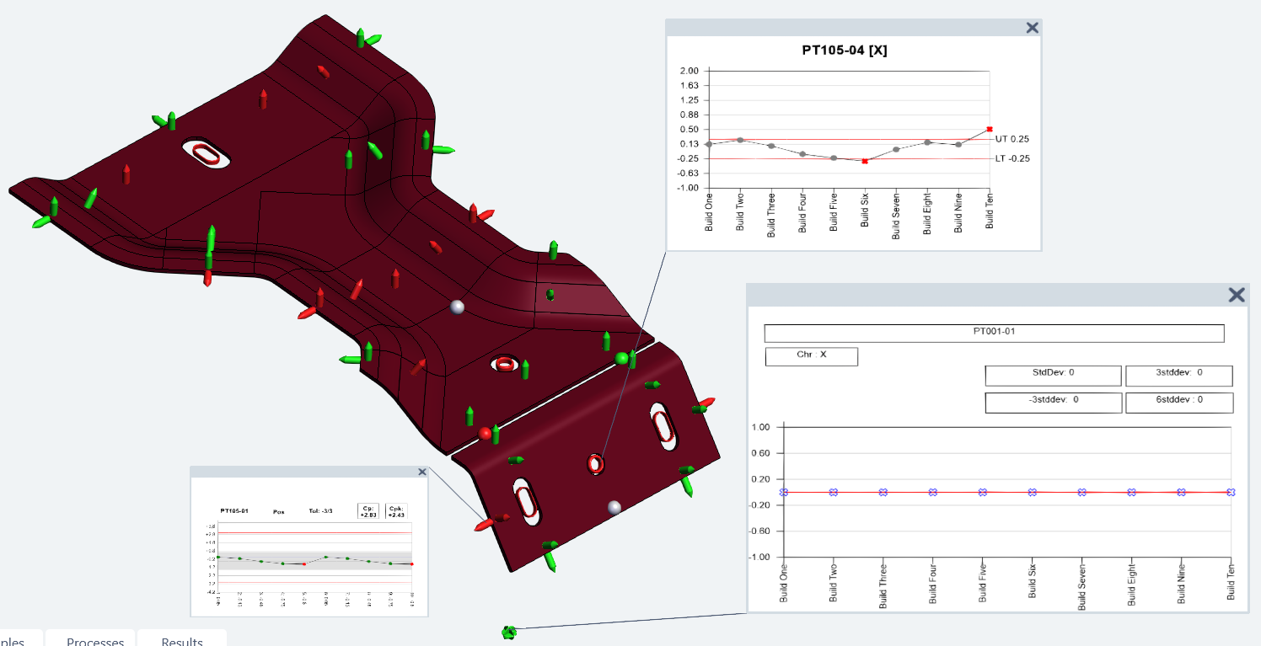Image resolution: width=1261 pixels, height=646 pixels.
Task: Click the white sphere on the lower flange
Action: (614, 506)
